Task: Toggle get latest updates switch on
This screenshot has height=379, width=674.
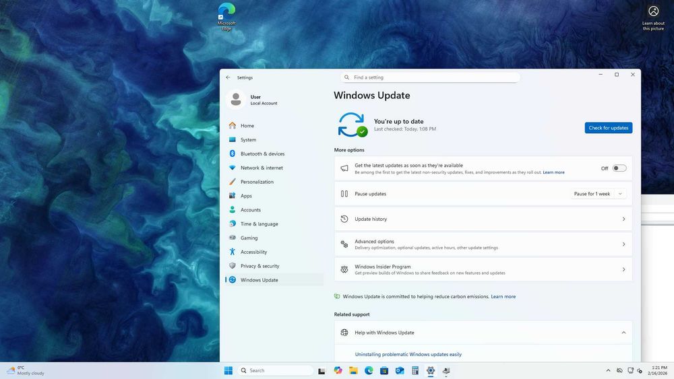Action: tap(619, 168)
